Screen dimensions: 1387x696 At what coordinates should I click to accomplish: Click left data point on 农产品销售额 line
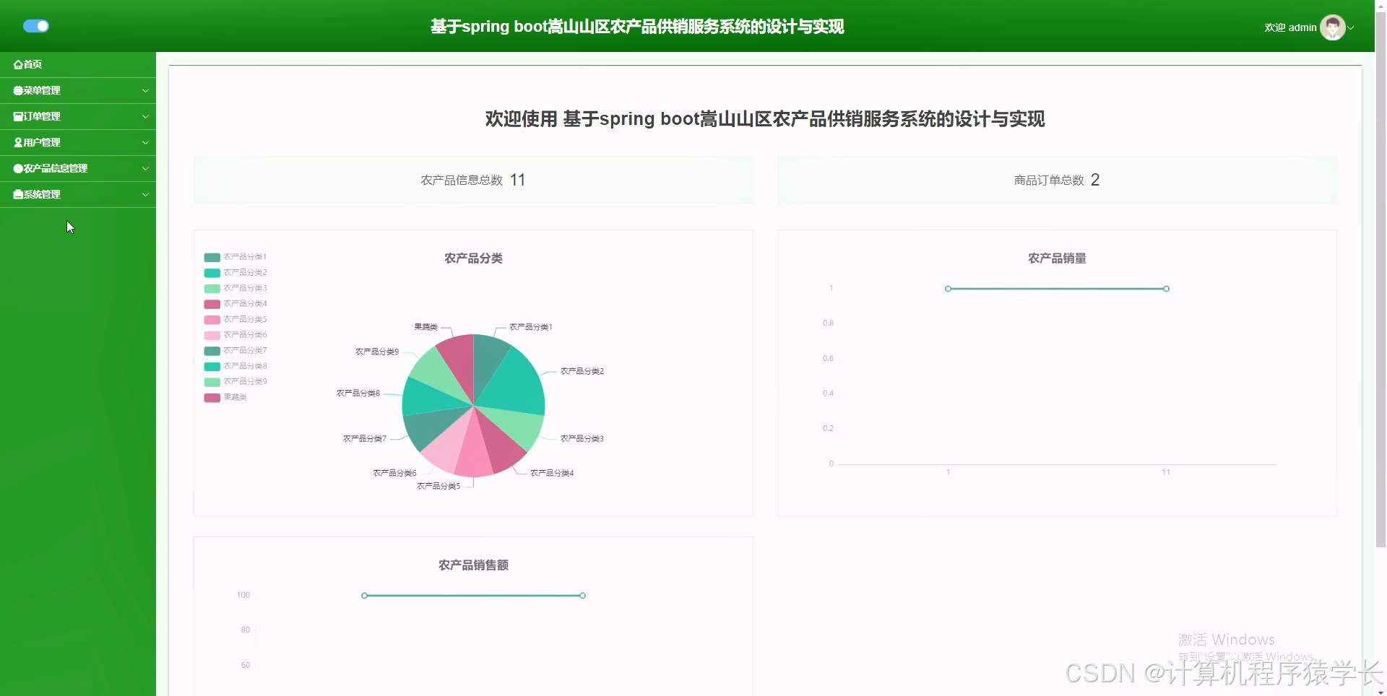364,596
